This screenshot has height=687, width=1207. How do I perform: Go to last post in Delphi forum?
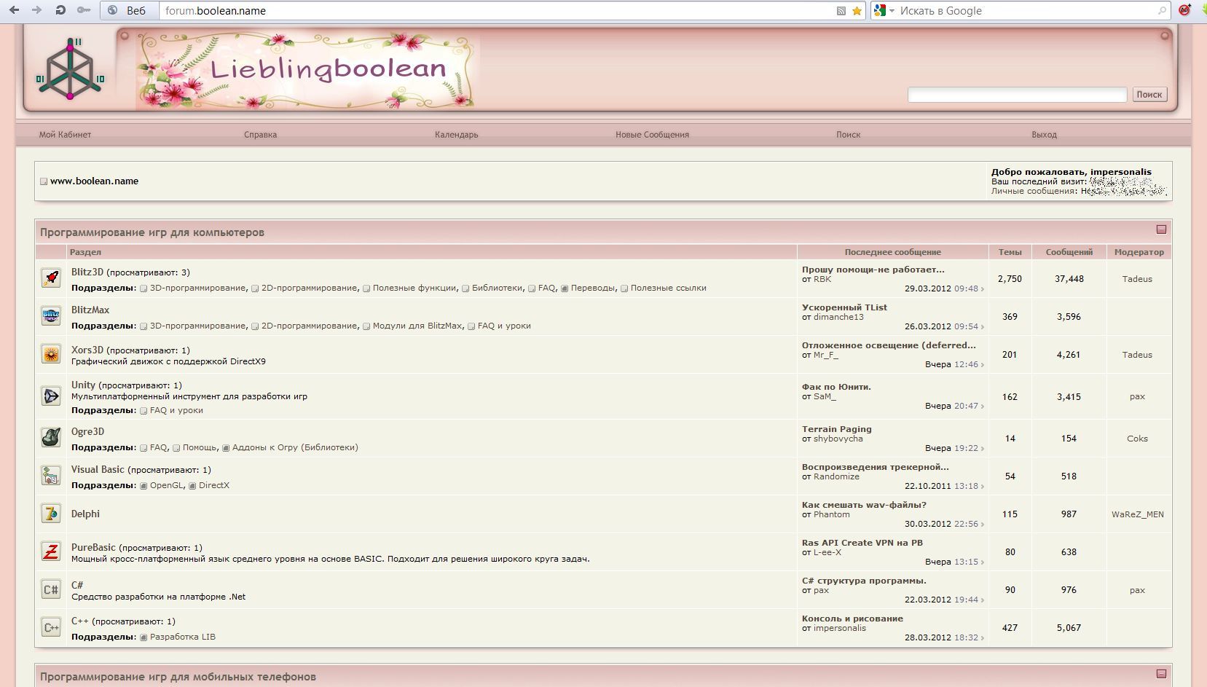(981, 525)
